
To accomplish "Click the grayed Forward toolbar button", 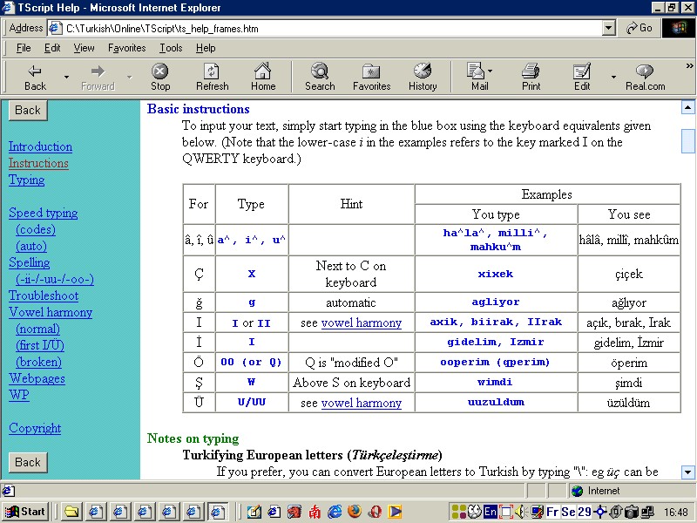I will pos(98,77).
